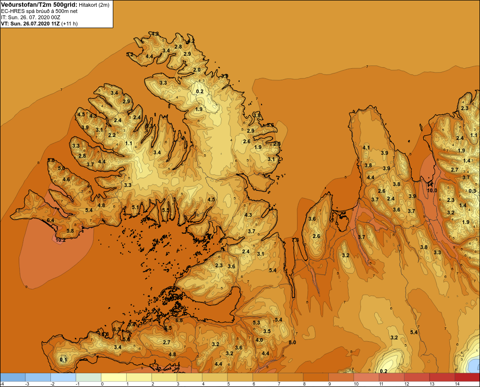Click the 5.2 temperature value

[x=130, y=55]
